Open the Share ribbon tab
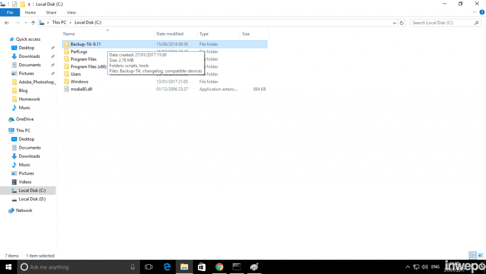Image resolution: width=486 pixels, height=274 pixels. coord(51,12)
